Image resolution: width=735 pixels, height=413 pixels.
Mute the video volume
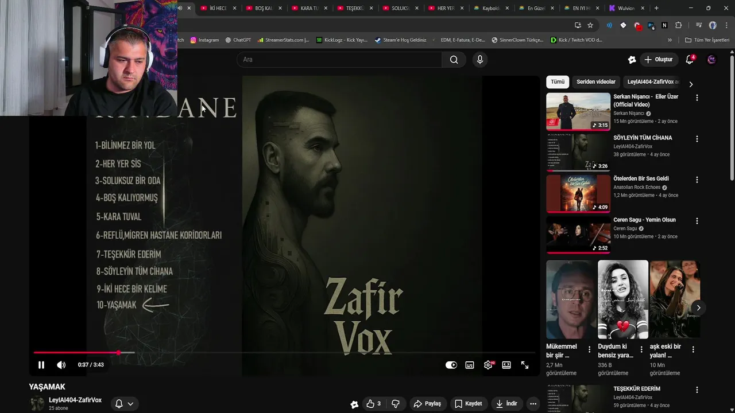[61, 365]
